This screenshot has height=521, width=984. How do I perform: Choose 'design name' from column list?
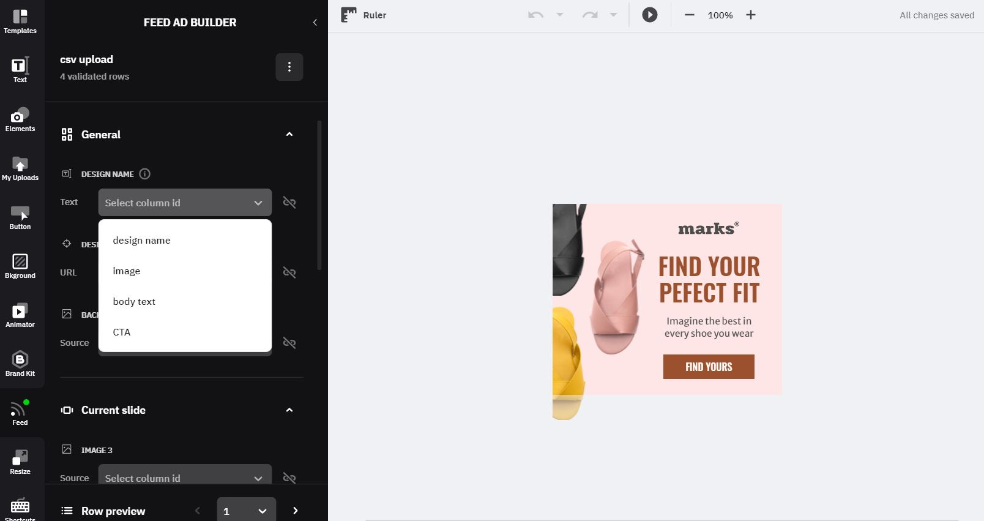141,241
